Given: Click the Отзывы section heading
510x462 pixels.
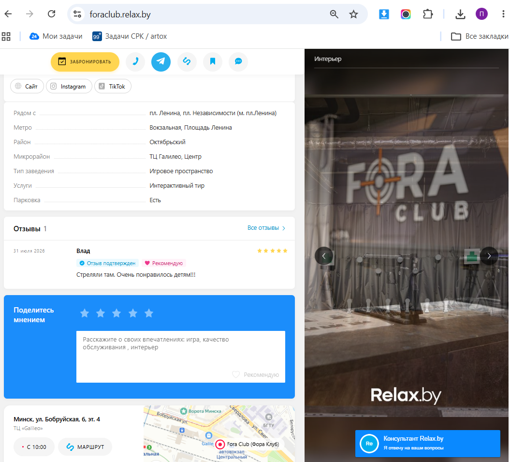Looking at the screenshot, I should [27, 229].
